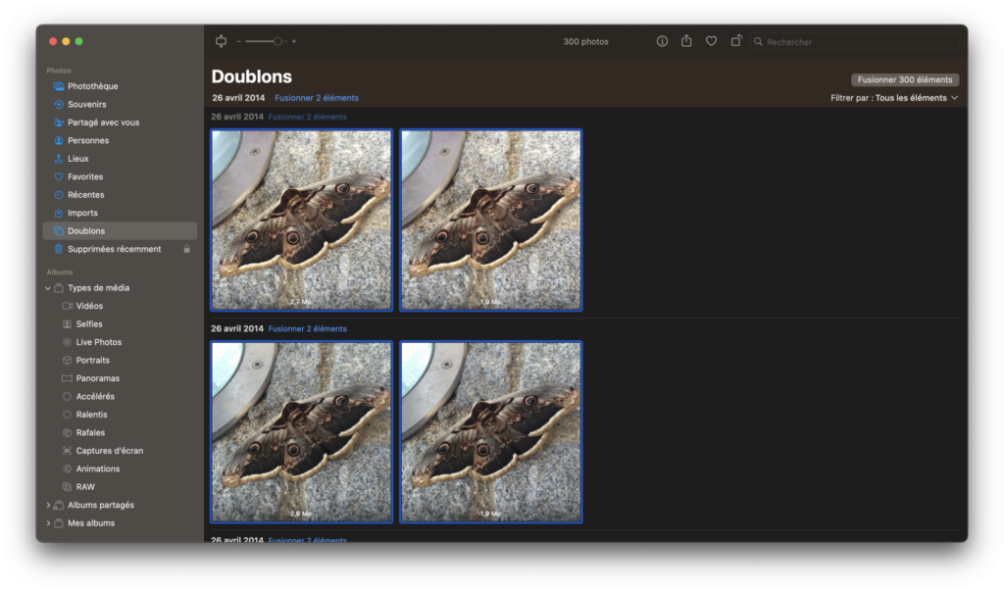Screen dimensions: 1004x590
Task: Click the 300 photos count label
Action: coord(586,41)
